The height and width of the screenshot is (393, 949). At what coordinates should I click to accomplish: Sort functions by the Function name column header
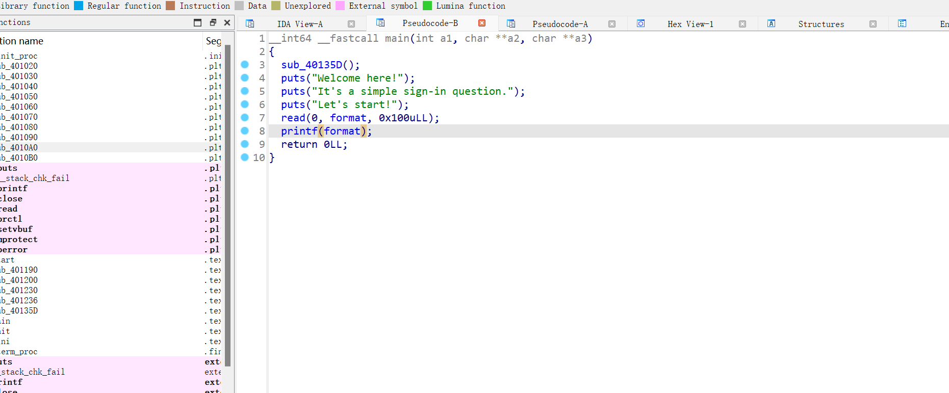[x=101, y=41]
